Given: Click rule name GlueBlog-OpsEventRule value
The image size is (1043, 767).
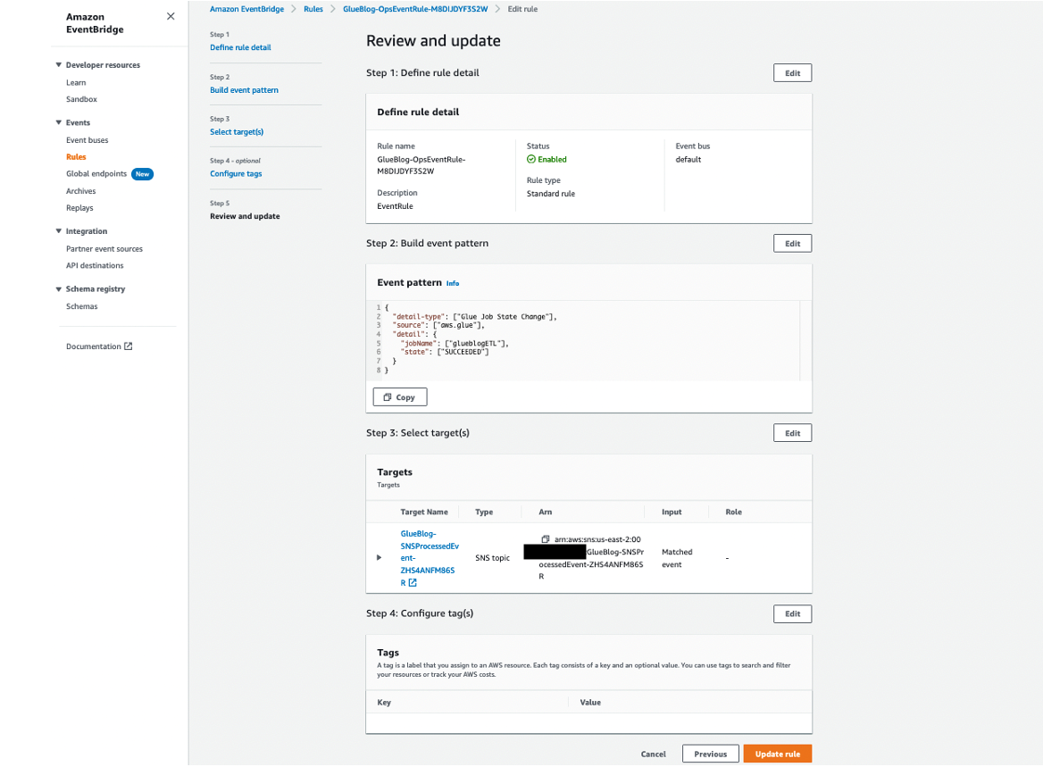Looking at the screenshot, I should tap(421, 166).
